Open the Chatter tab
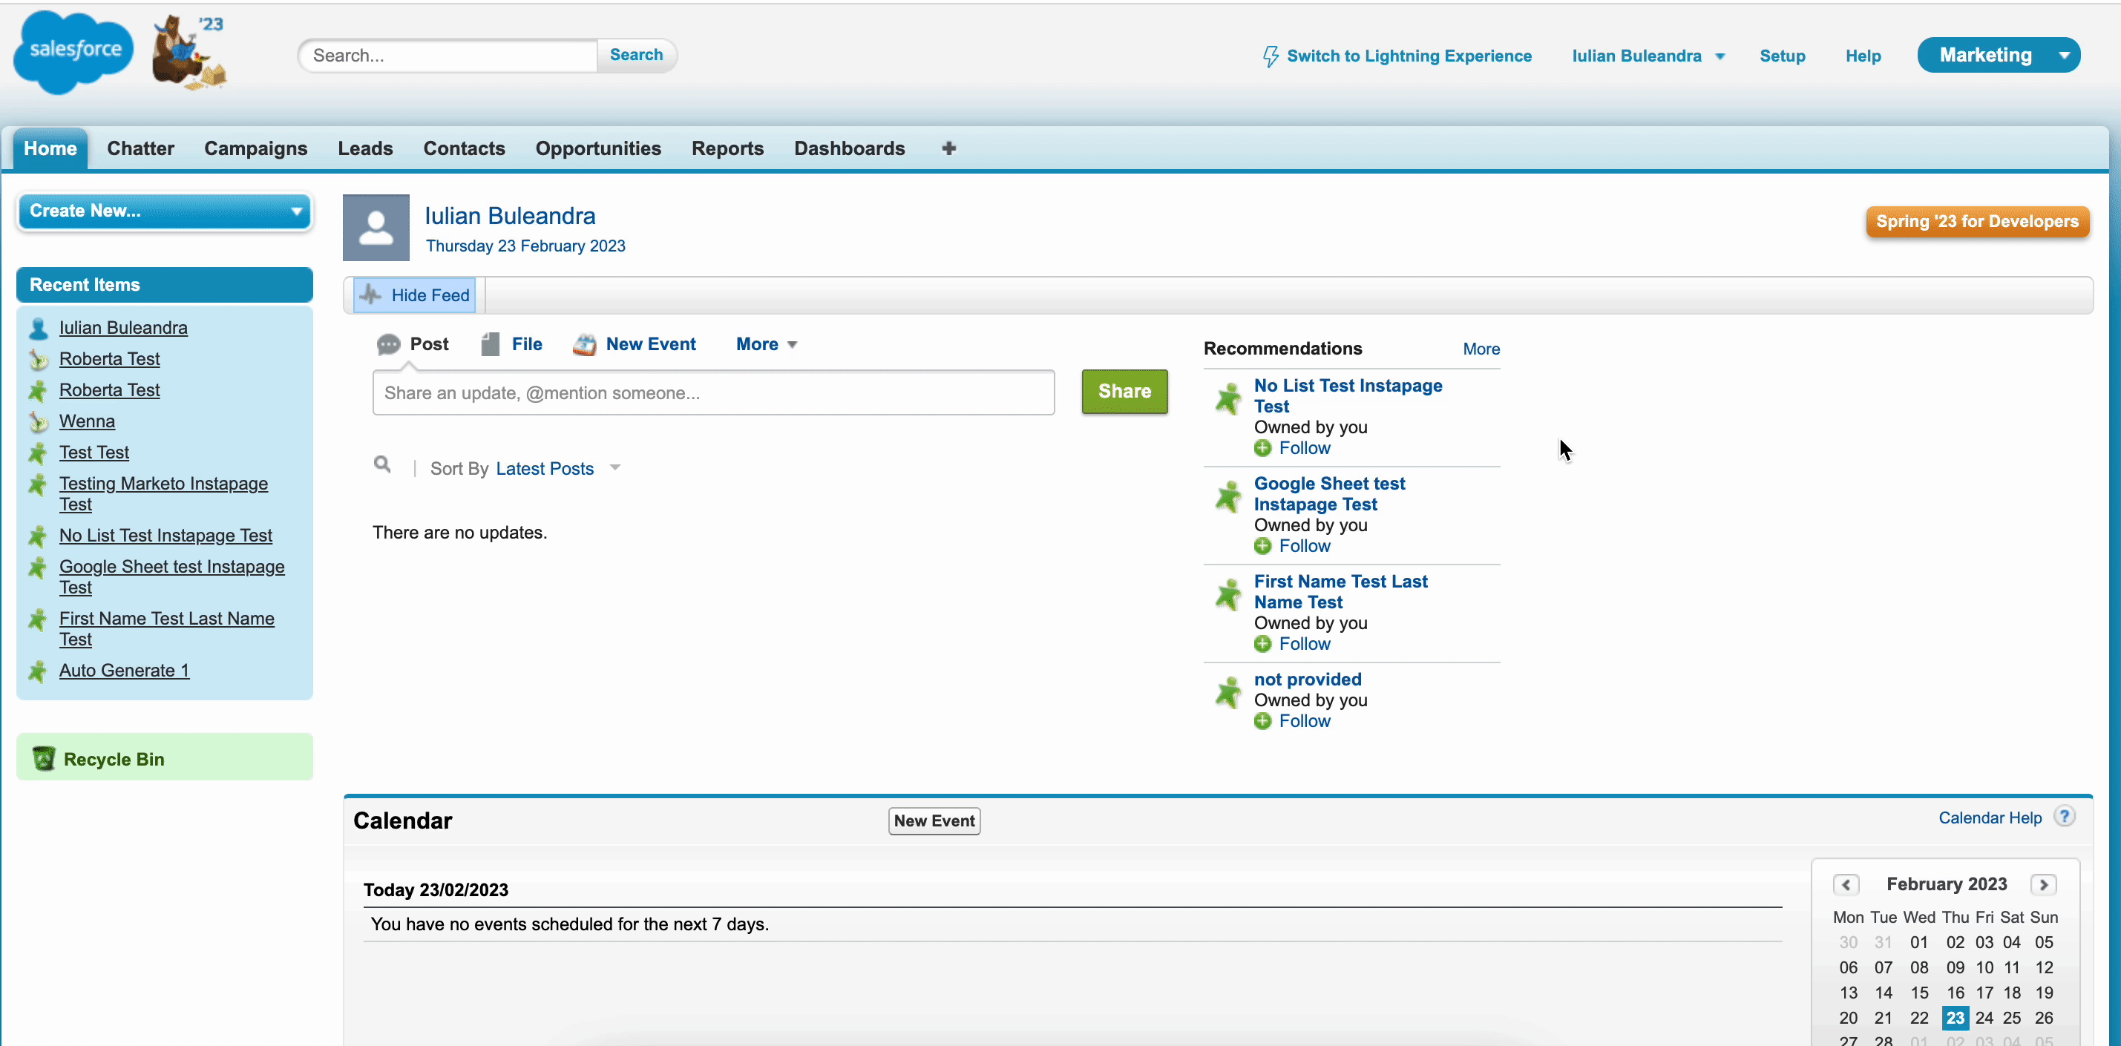This screenshot has height=1046, width=2121. [141, 148]
